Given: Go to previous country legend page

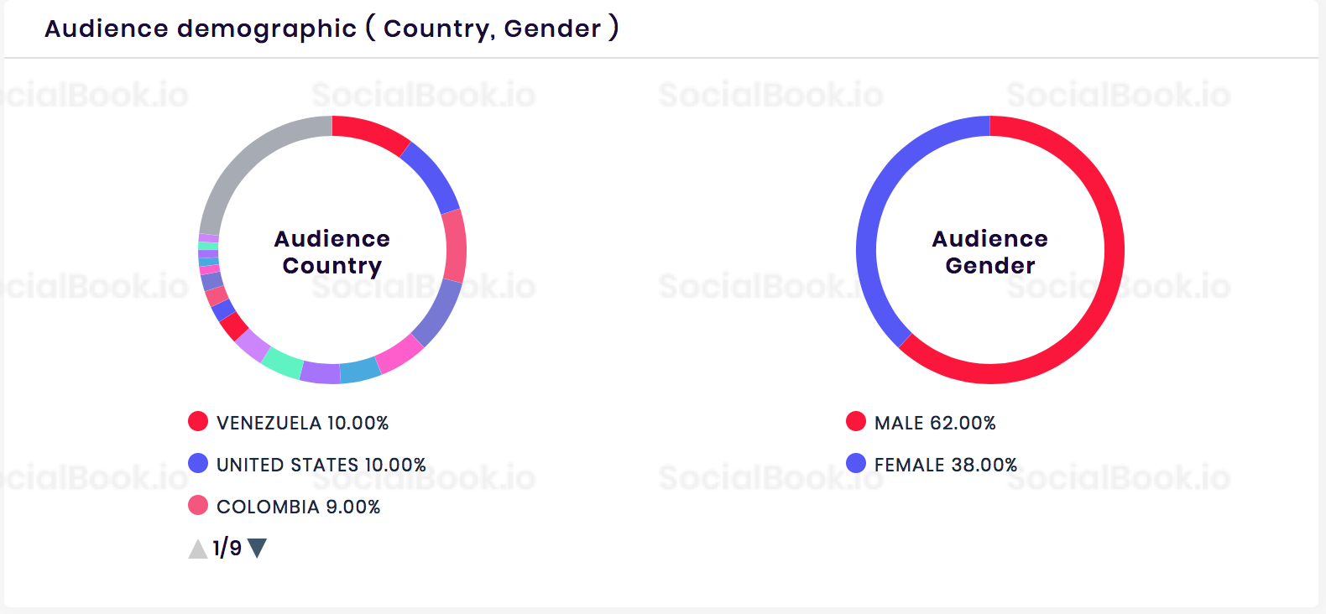Looking at the screenshot, I should 197,549.
